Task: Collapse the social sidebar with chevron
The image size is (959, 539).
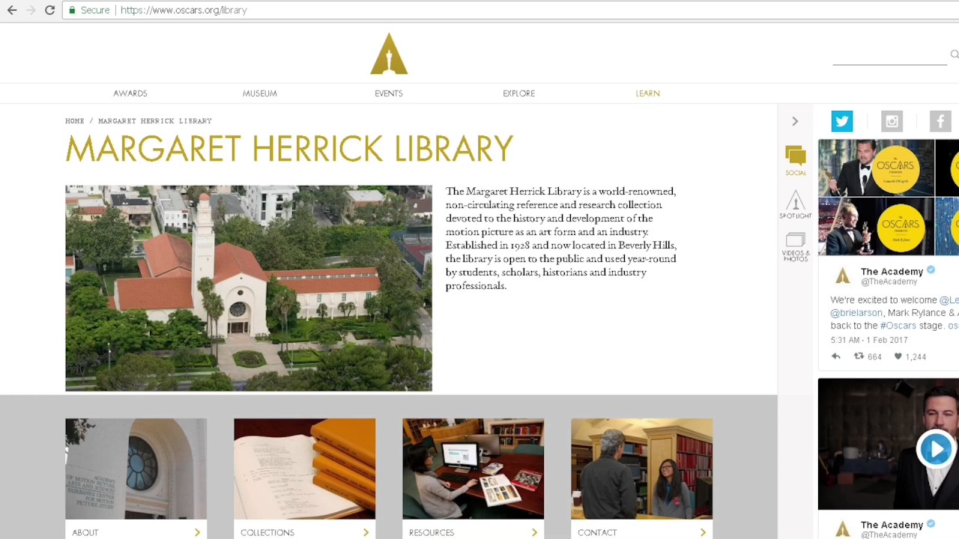Action: pyautogui.click(x=795, y=121)
